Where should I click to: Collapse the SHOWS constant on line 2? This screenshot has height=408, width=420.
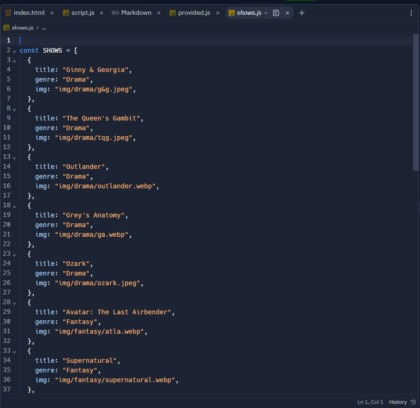14,50
